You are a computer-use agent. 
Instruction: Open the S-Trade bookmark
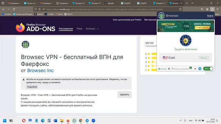(49, 14)
